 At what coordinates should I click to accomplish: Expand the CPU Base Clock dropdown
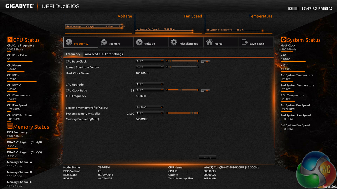click(150, 61)
